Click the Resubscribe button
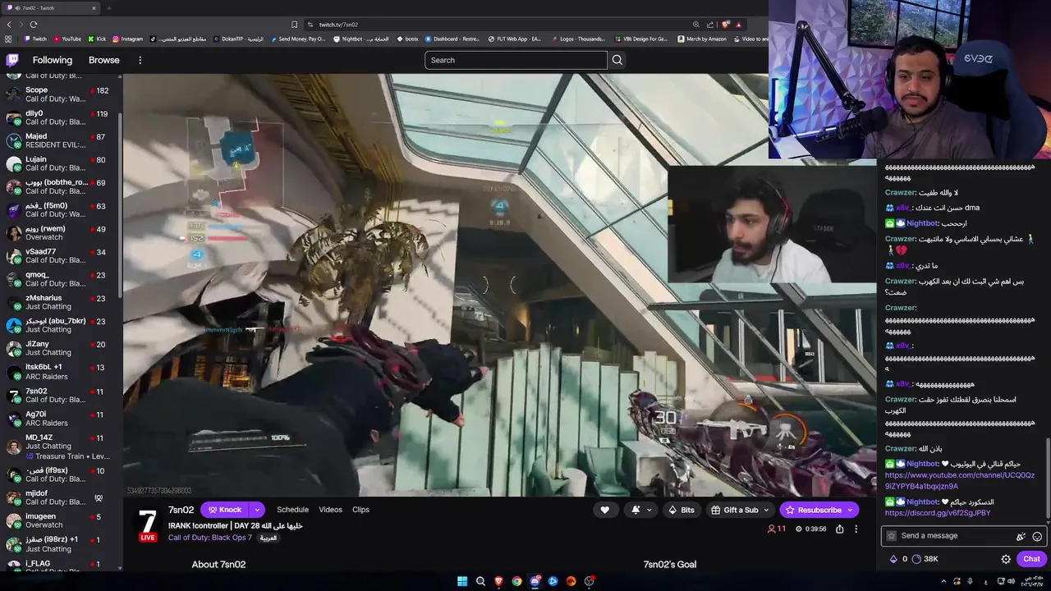 [x=813, y=510]
